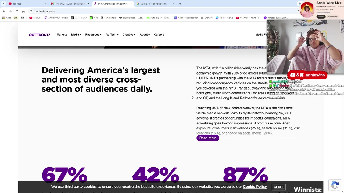Click the 'Delivering America's largest' heading
The width and height of the screenshot is (344, 193).
(x=101, y=79)
